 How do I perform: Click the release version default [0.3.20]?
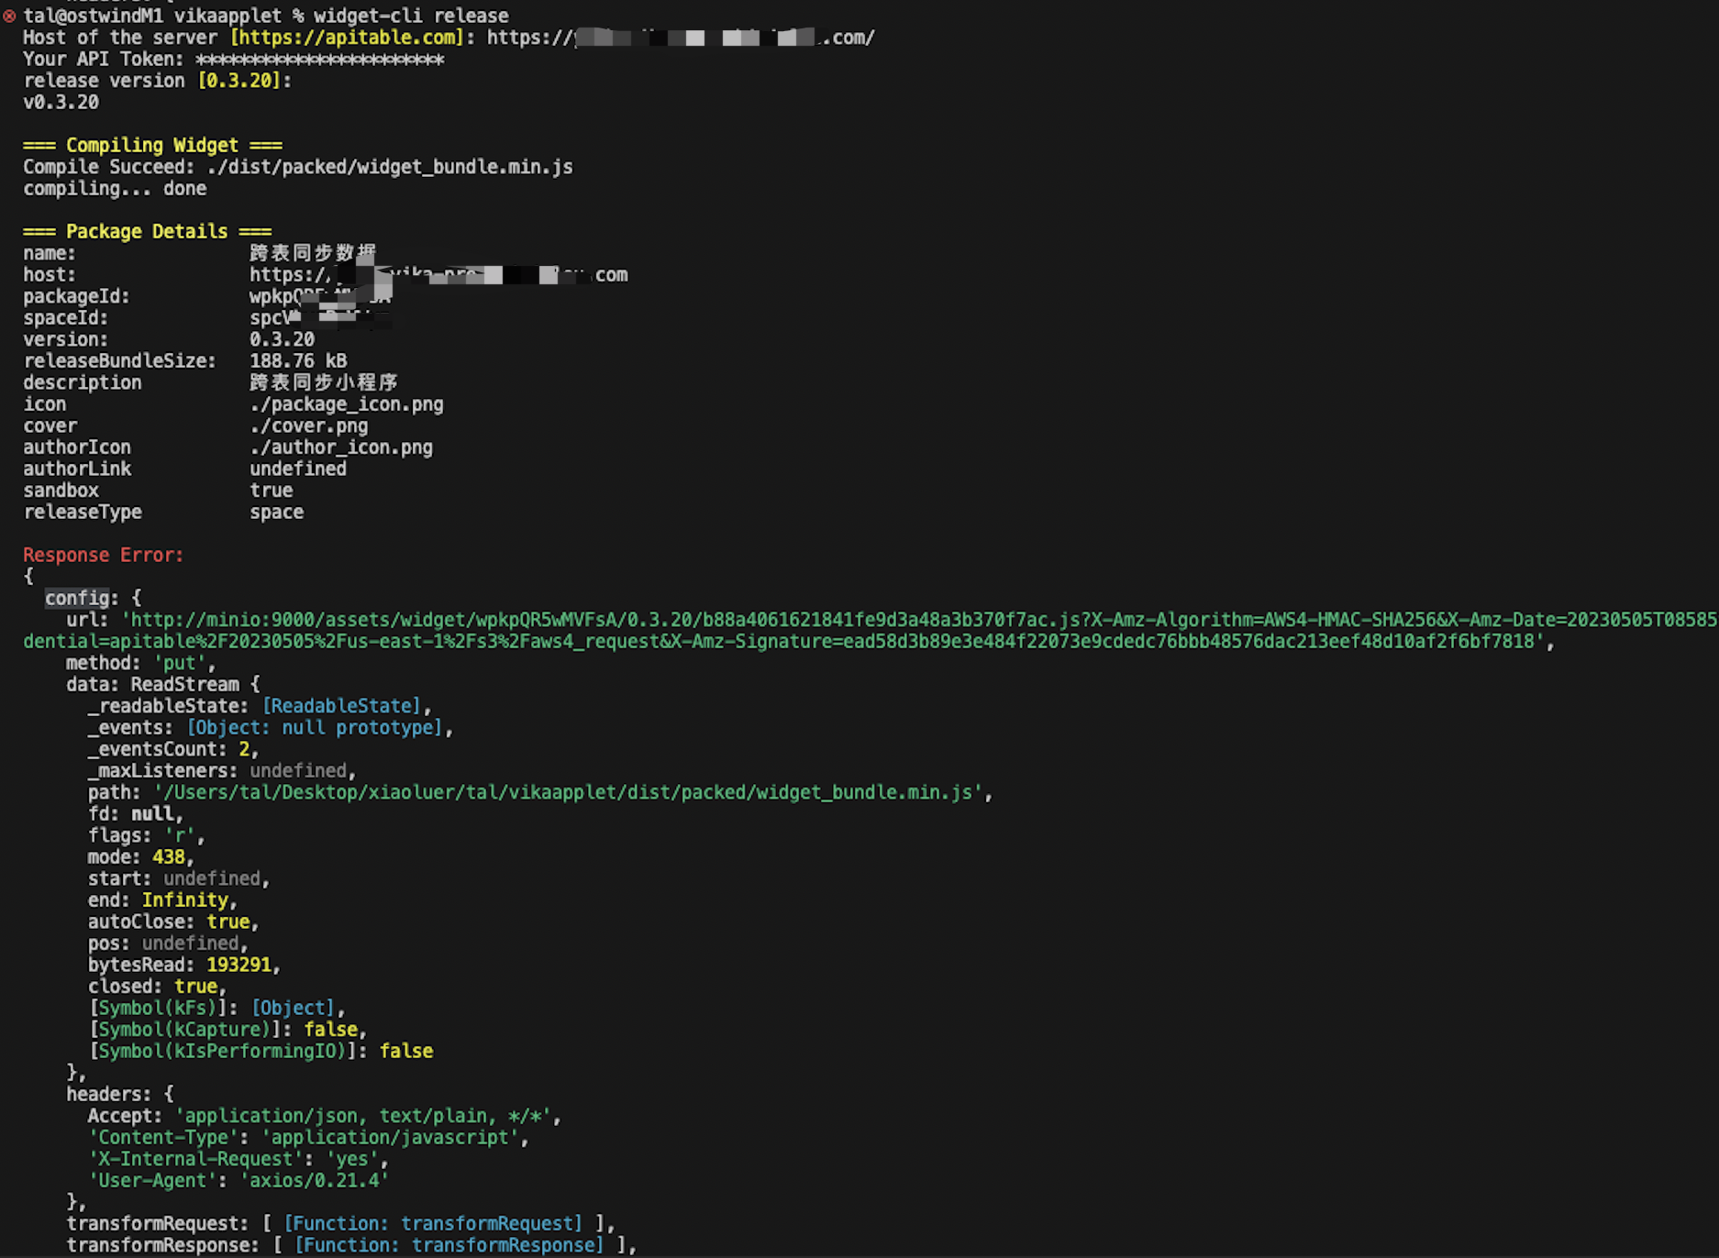(x=239, y=81)
